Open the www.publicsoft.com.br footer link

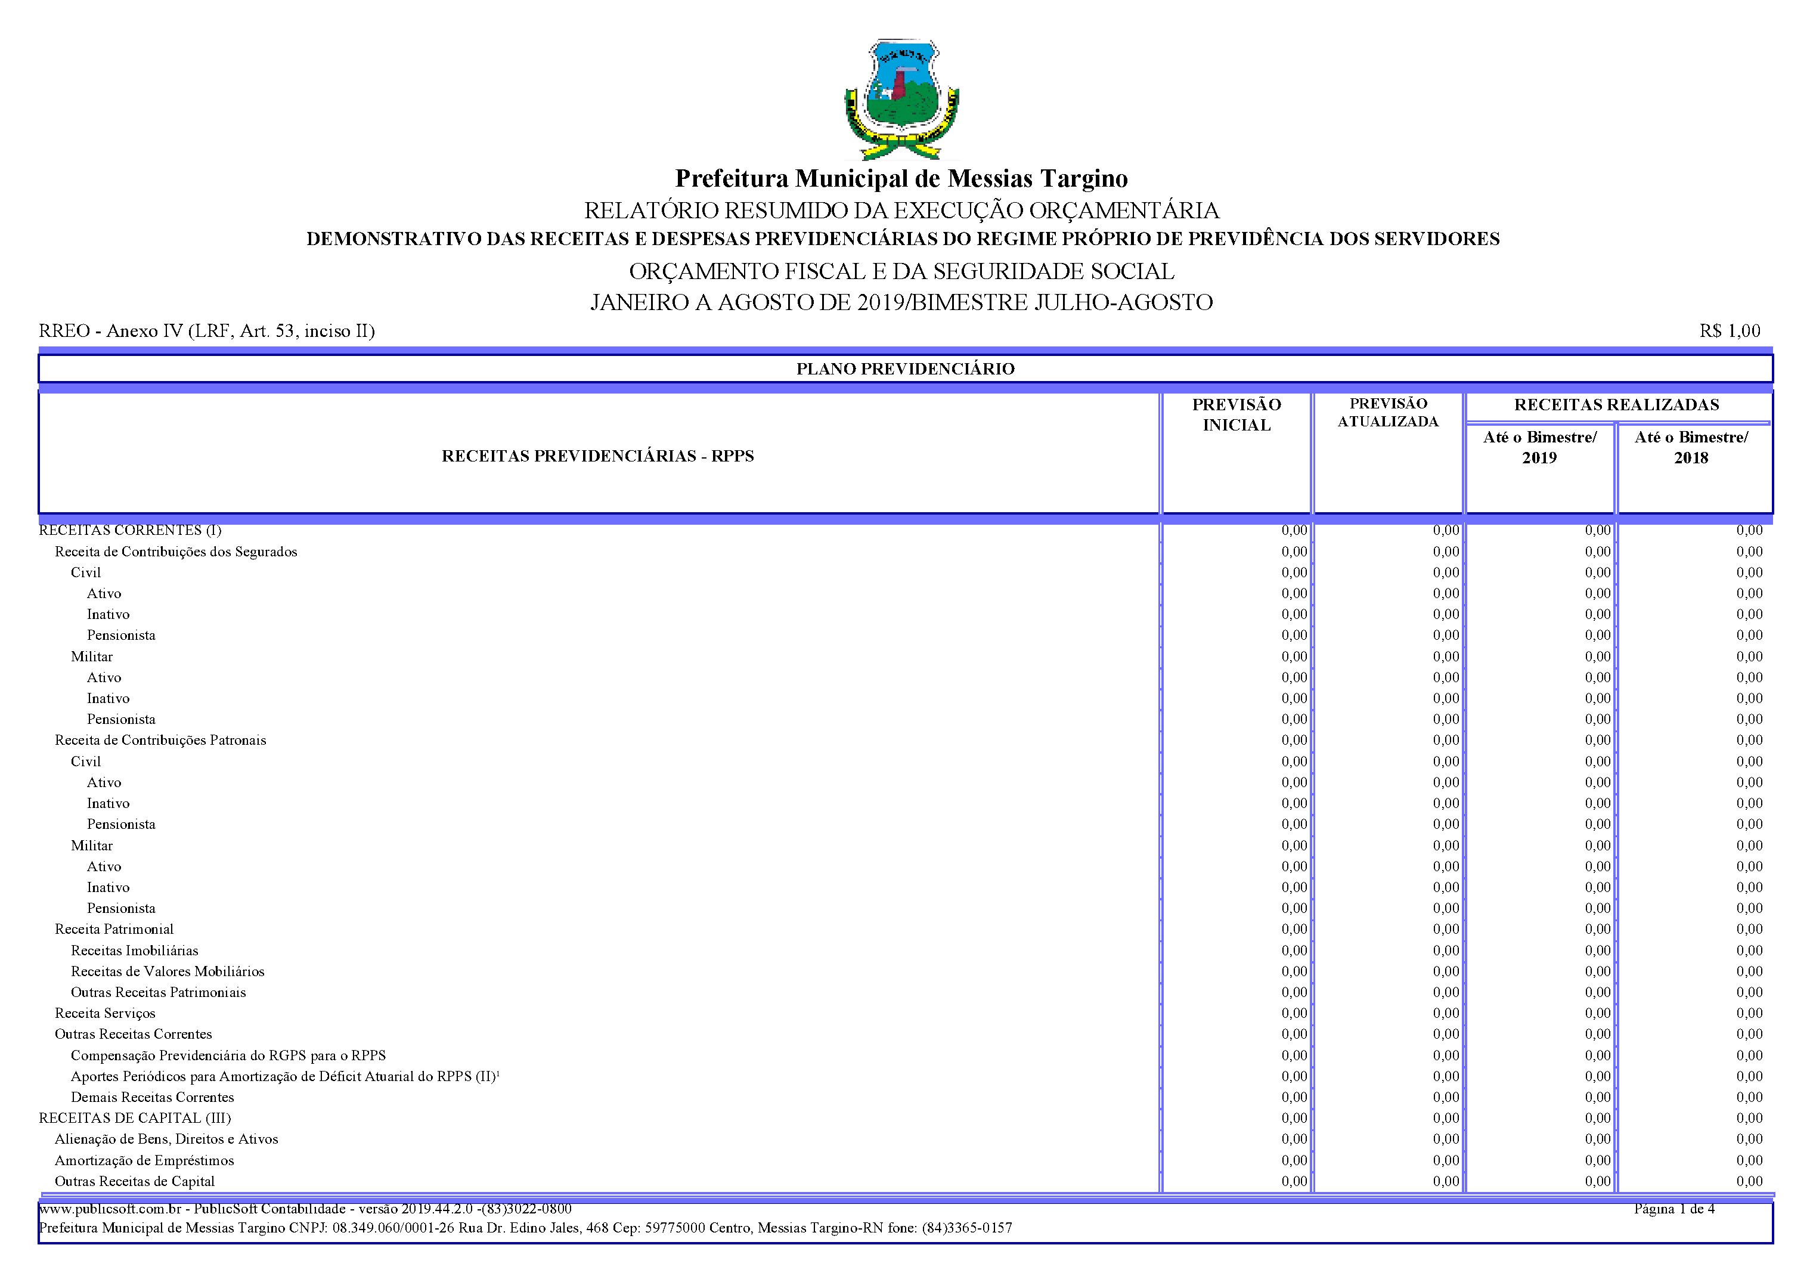(x=110, y=1209)
